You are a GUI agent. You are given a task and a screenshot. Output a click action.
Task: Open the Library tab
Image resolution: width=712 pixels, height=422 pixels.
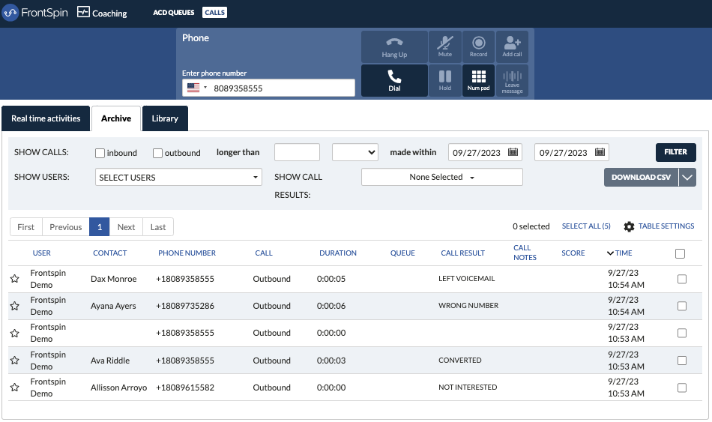coord(165,118)
